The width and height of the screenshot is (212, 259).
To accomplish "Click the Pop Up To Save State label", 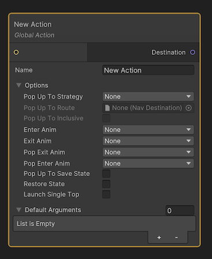I will click(x=57, y=174).
